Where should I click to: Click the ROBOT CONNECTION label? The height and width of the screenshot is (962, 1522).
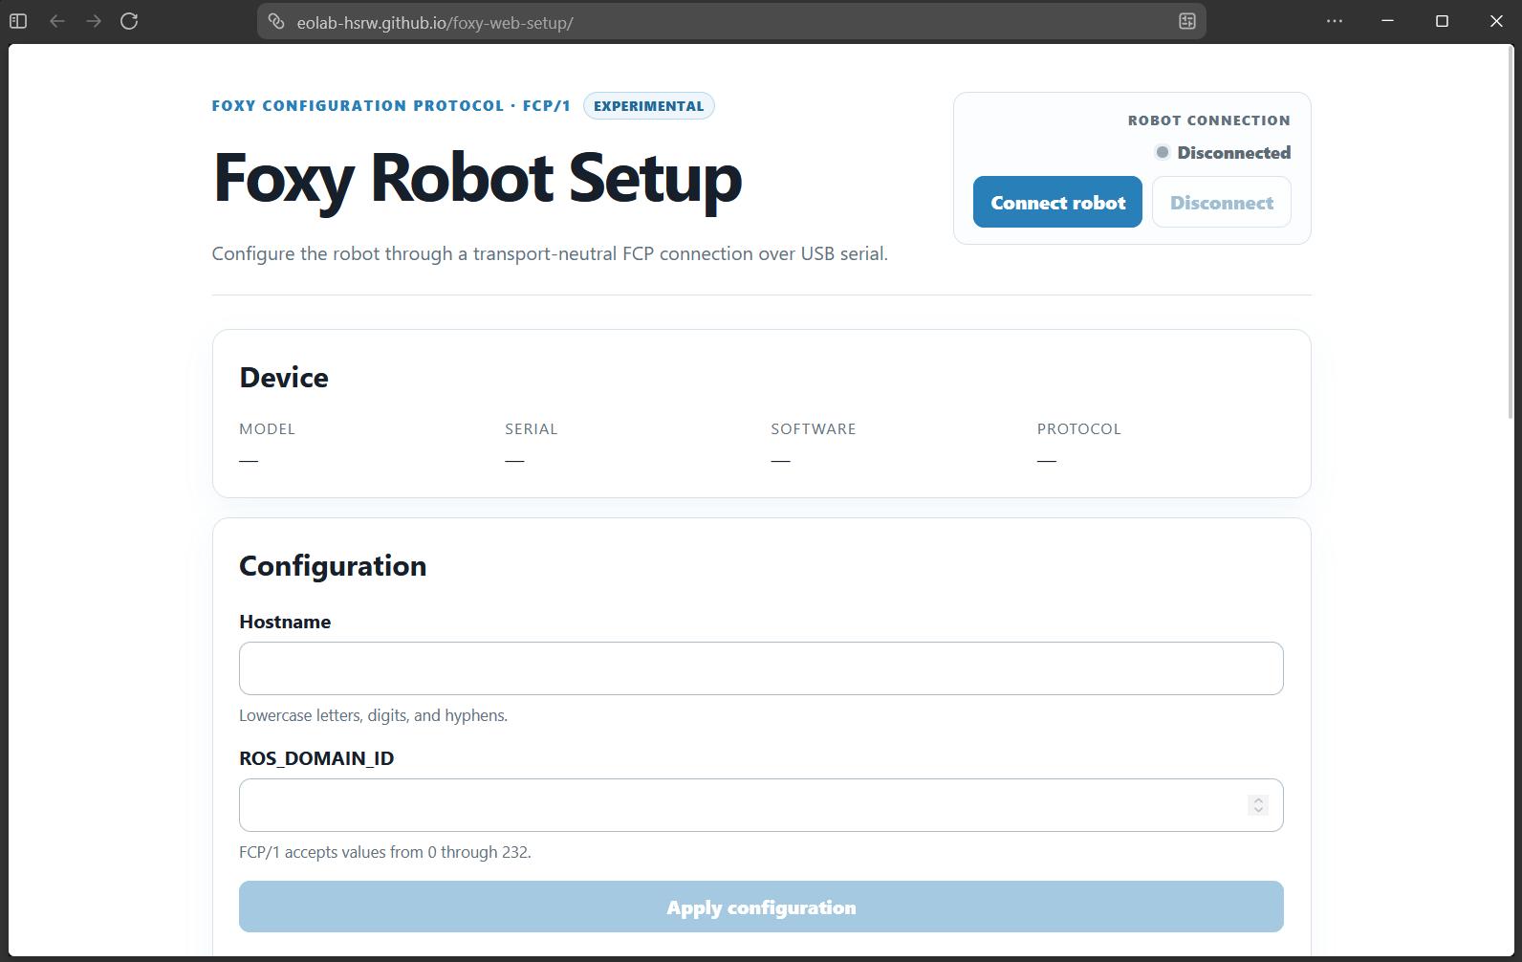pos(1209,120)
